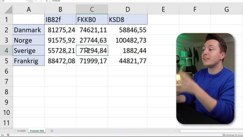Select row 6 header
243x137 pixels.
pos(6,71)
